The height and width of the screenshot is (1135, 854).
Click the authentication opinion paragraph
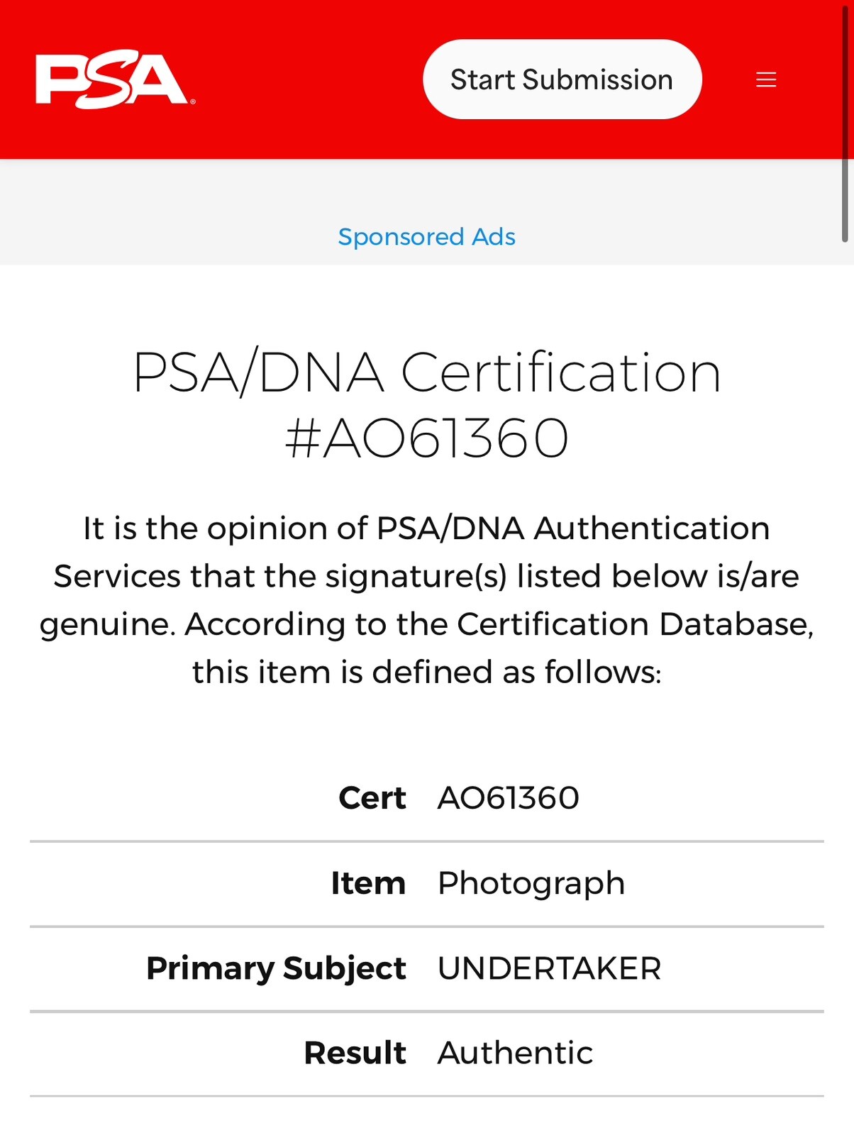click(427, 600)
